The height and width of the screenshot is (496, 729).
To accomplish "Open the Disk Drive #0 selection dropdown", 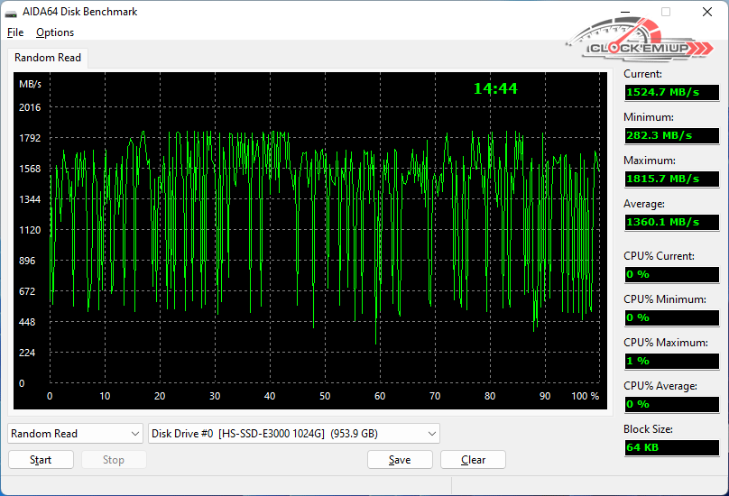I will [x=293, y=434].
